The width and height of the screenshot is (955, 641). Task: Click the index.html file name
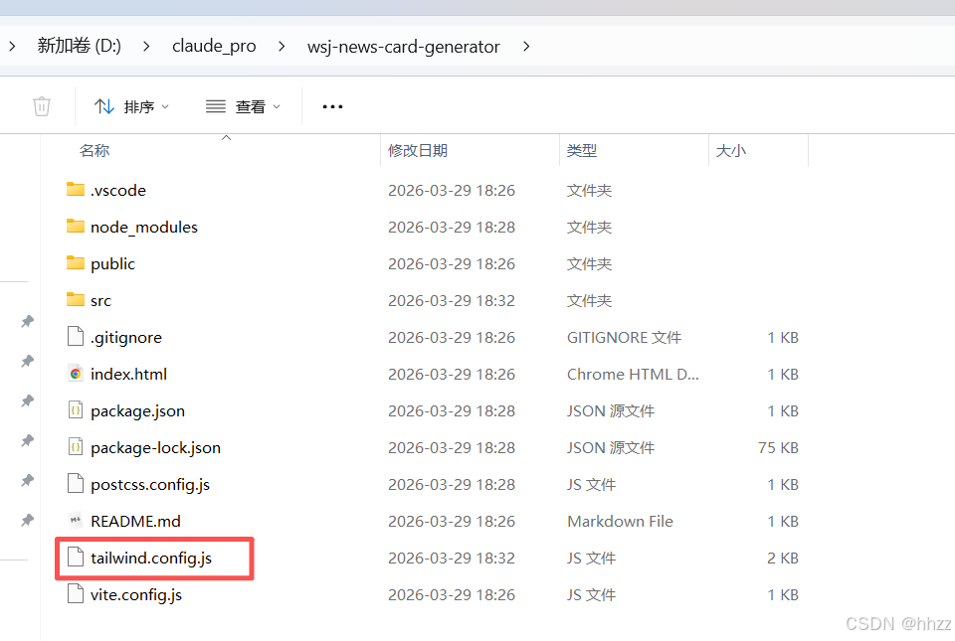[128, 374]
